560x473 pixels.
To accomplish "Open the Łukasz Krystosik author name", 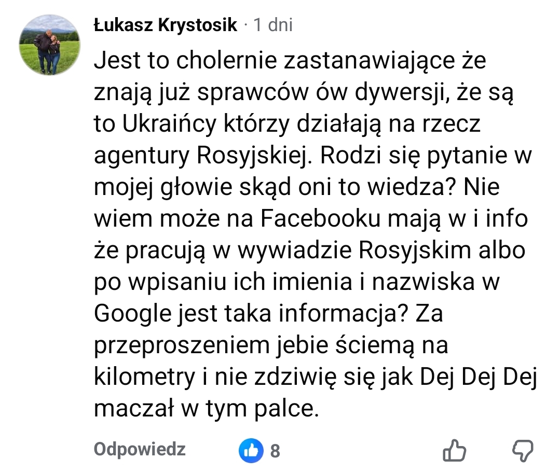I will pyautogui.click(x=166, y=25).
